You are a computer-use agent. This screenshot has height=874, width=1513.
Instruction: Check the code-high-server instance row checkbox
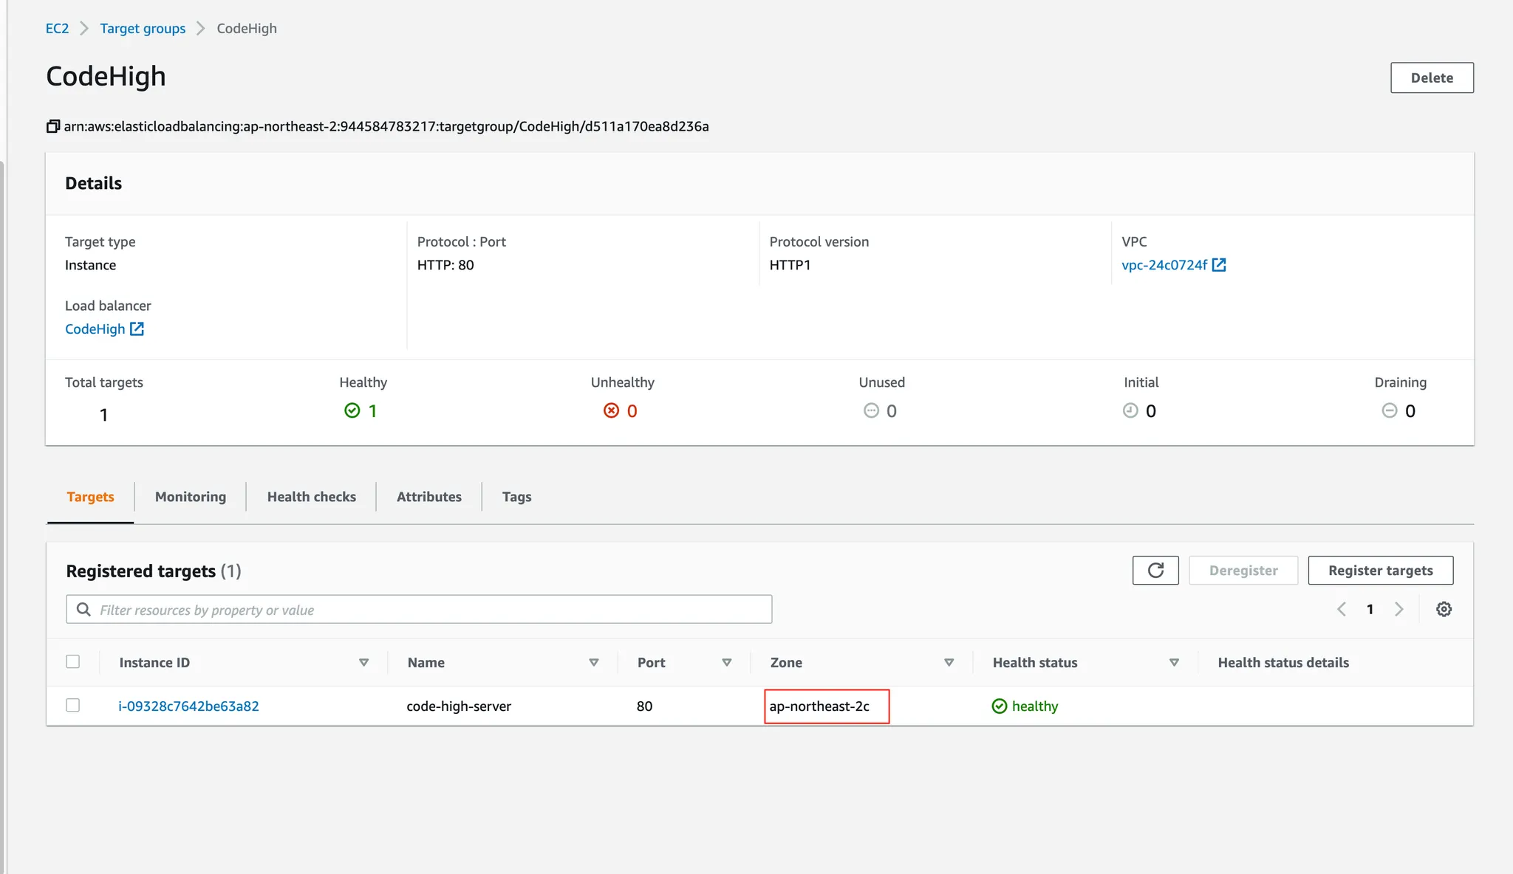tap(72, 705)
